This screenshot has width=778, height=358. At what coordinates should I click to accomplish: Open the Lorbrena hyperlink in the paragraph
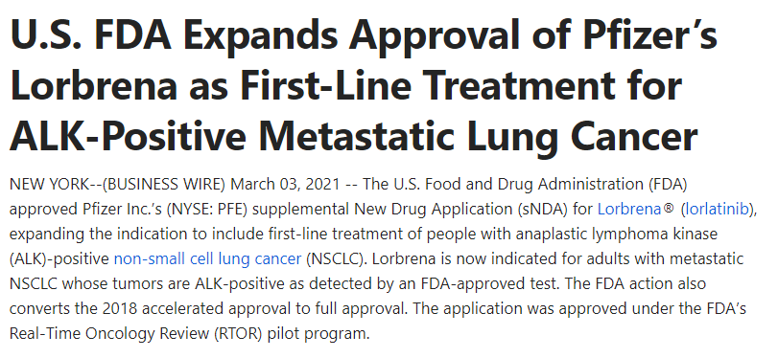point(628,209)
